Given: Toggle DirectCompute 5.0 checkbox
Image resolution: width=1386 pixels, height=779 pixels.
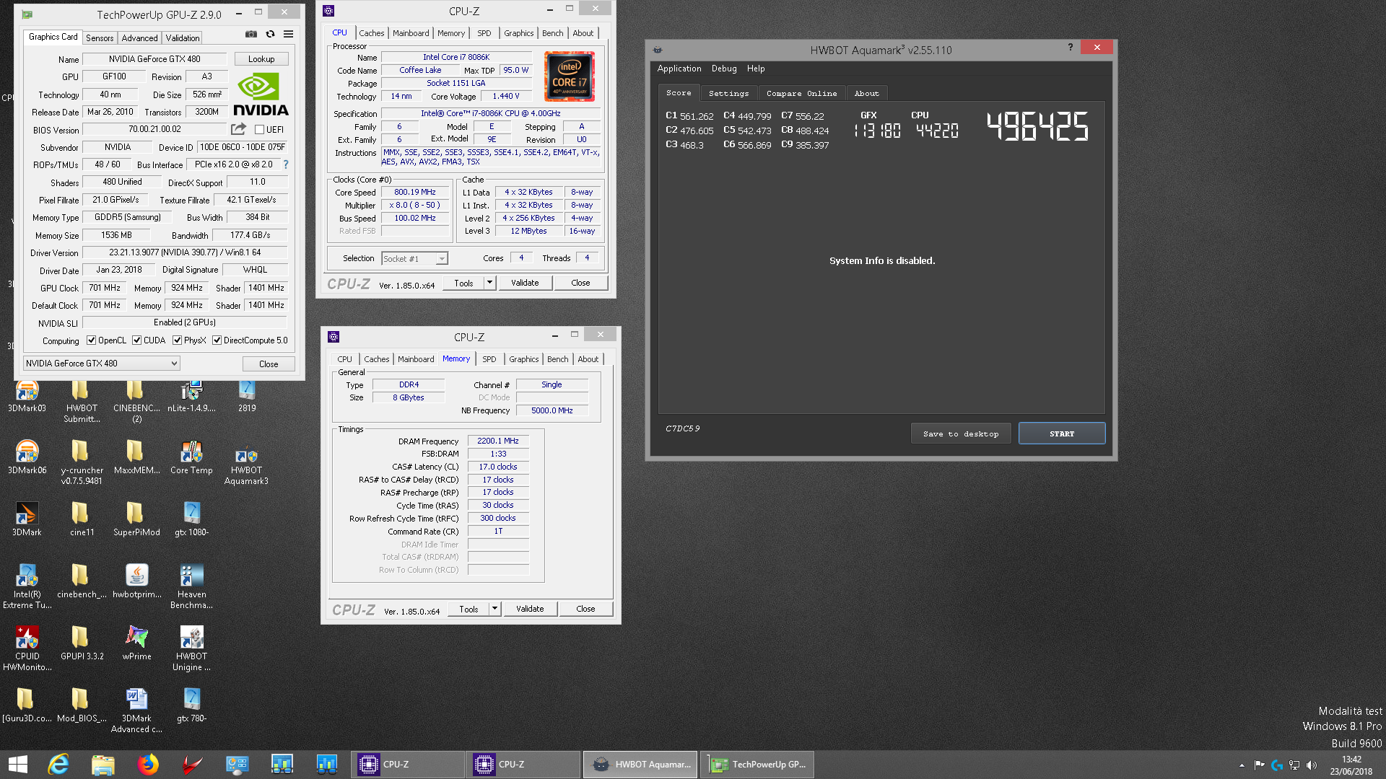Looking at the screenshot, I should coord(217,340).
